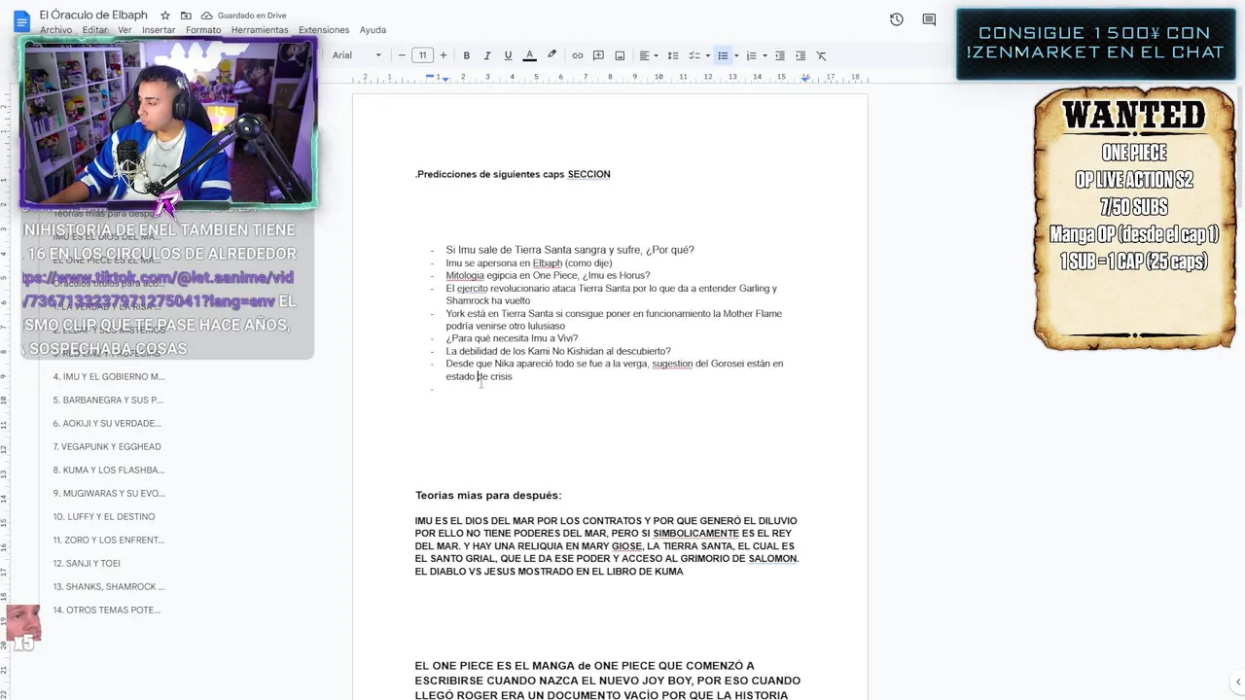Decrease font size with minus button
The height and width of the screenshot is (700, 1245).
coord(402,55)
